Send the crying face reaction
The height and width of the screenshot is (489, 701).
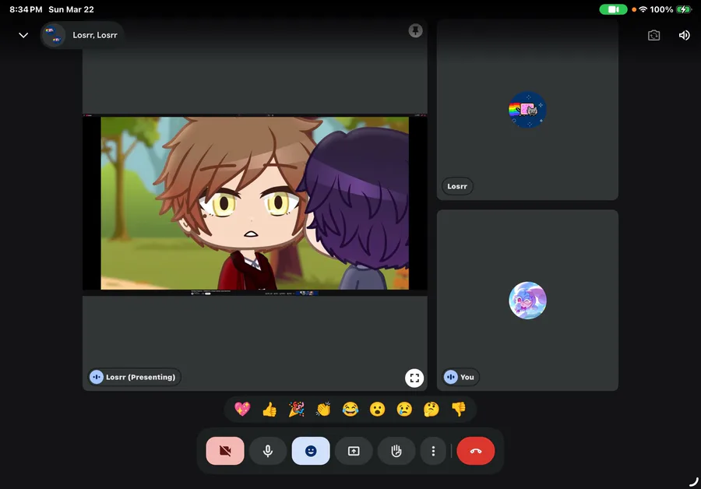tap(404, 409)
